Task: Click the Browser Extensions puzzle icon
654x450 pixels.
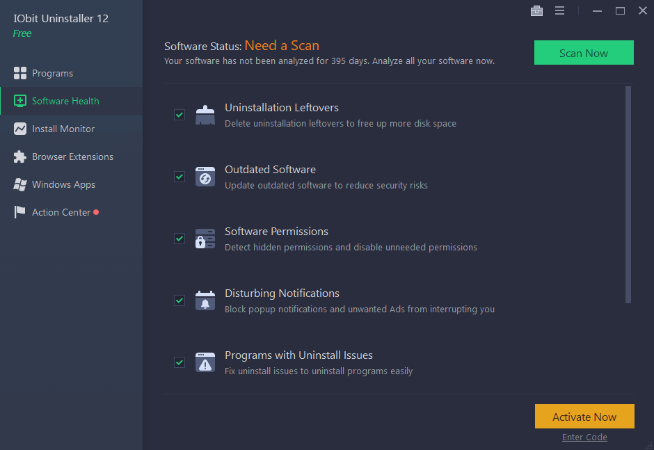Action: pyautogui.click(x=19, y=156)
